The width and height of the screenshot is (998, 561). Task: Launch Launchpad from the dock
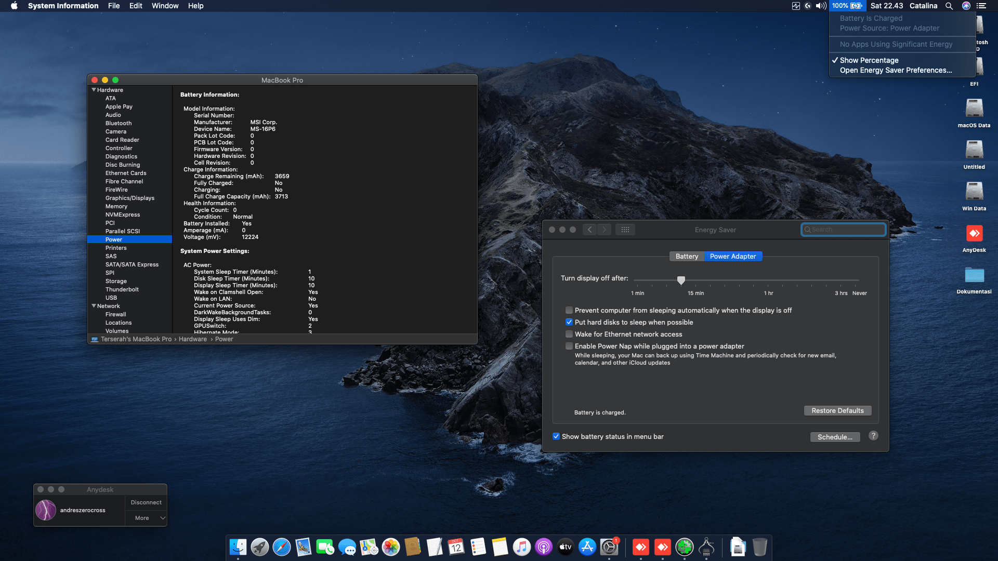pos(260,547)
